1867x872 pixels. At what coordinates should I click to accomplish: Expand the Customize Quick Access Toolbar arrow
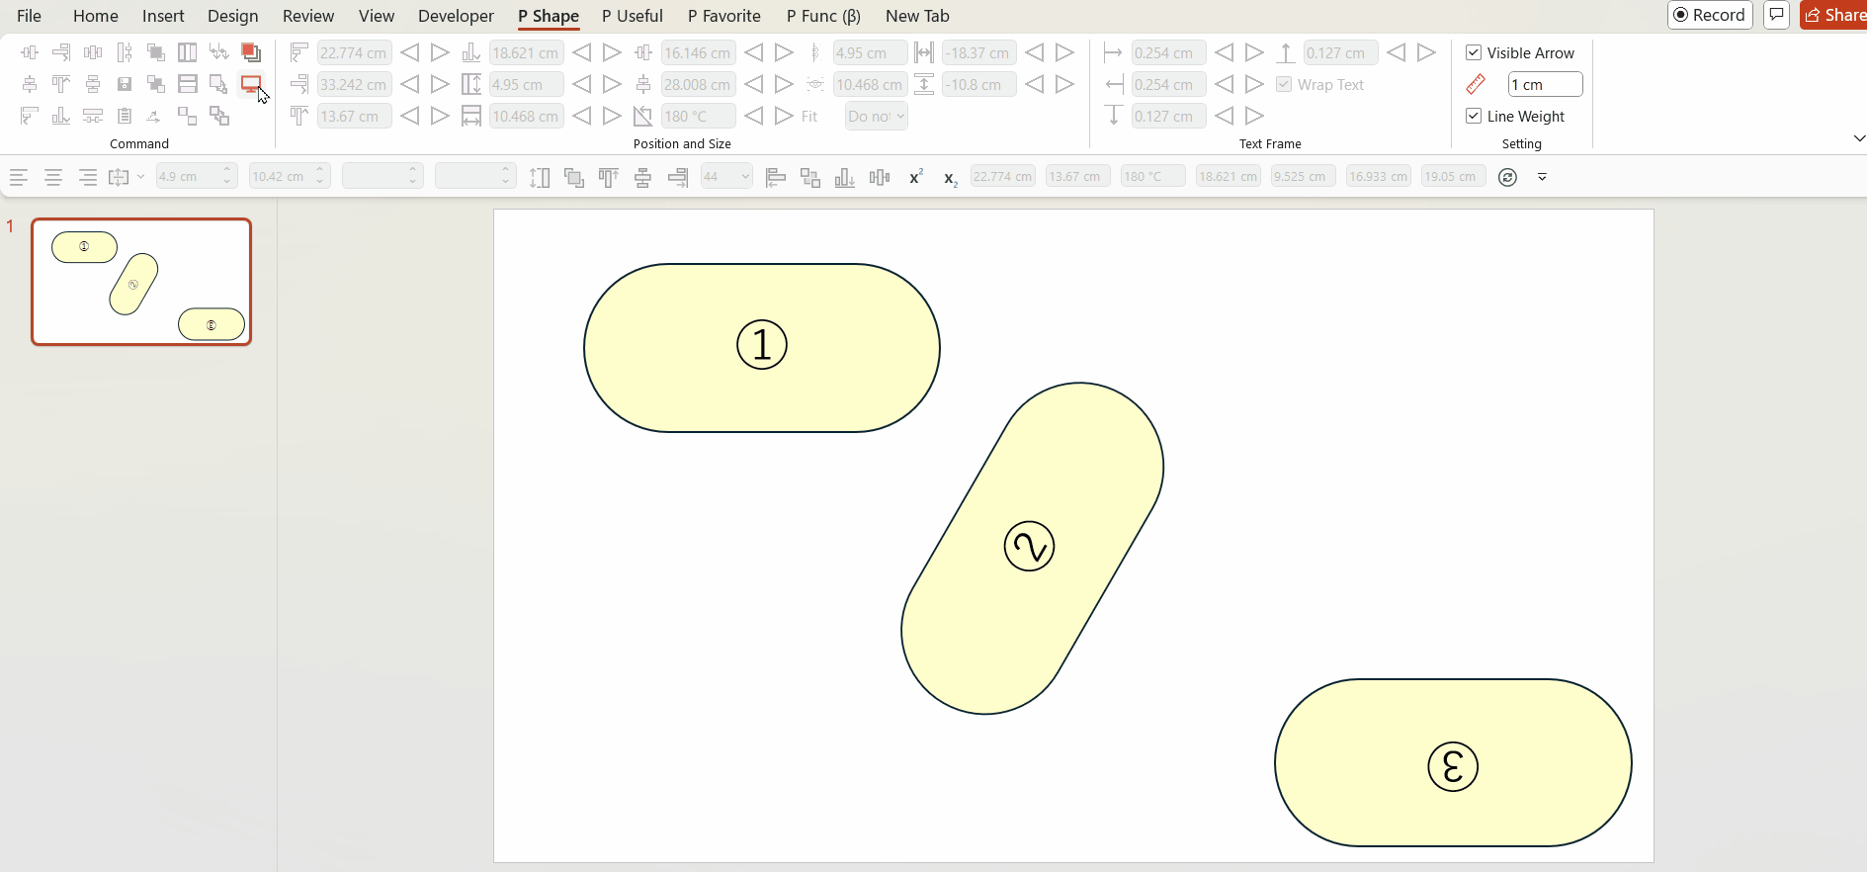coord(1542,177)
